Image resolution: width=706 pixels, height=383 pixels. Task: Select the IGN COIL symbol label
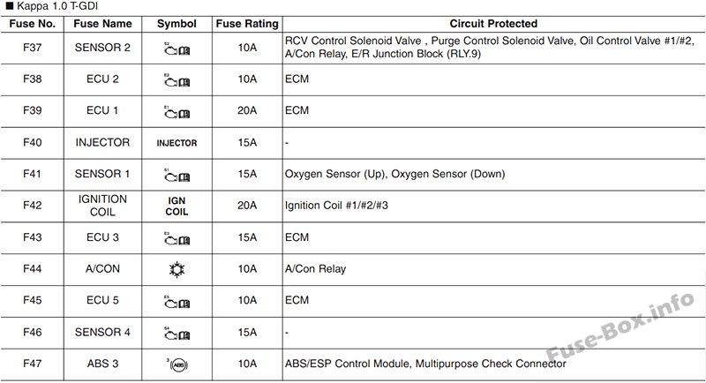176,207
